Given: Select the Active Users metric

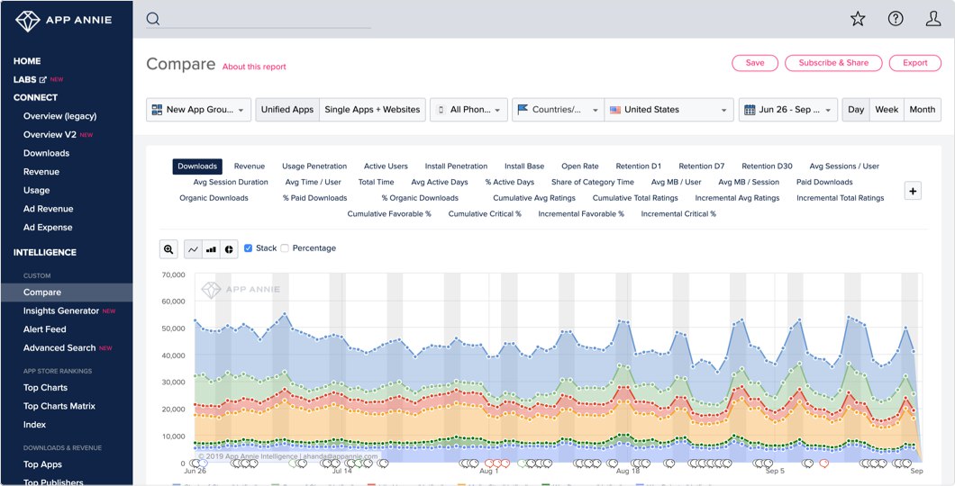Looking at the screenshot, I should click(x=387, y=166).
